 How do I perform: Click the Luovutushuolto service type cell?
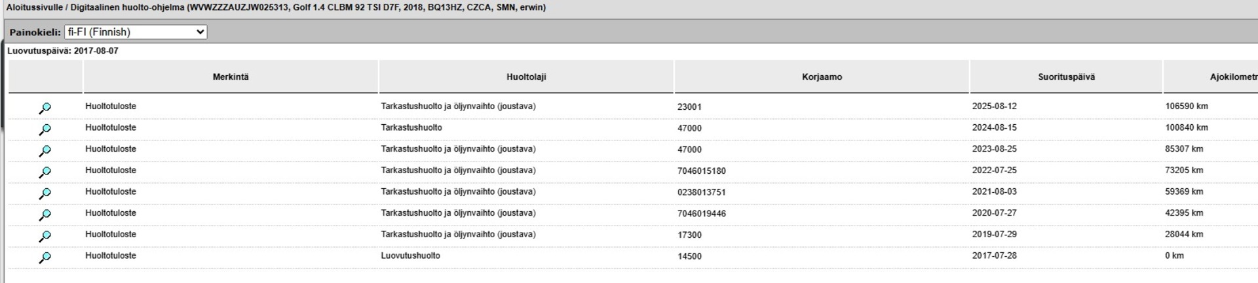pyautogui.click(x=410, y=256)
